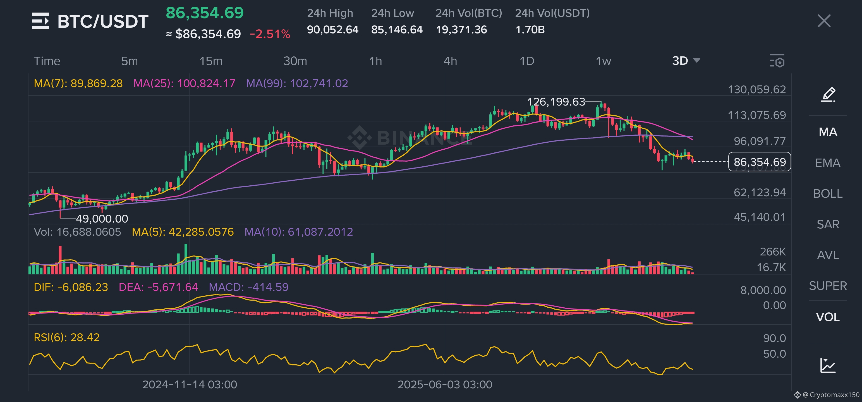
Task: Turn on Bollinger BOLL overlay
Action: point(828,194)
